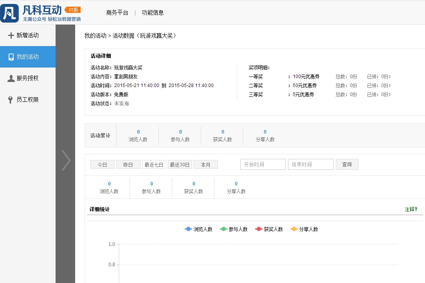Show data for 最近七日
The width and height of the screenshot is (425, 283).
click(154, 165)
